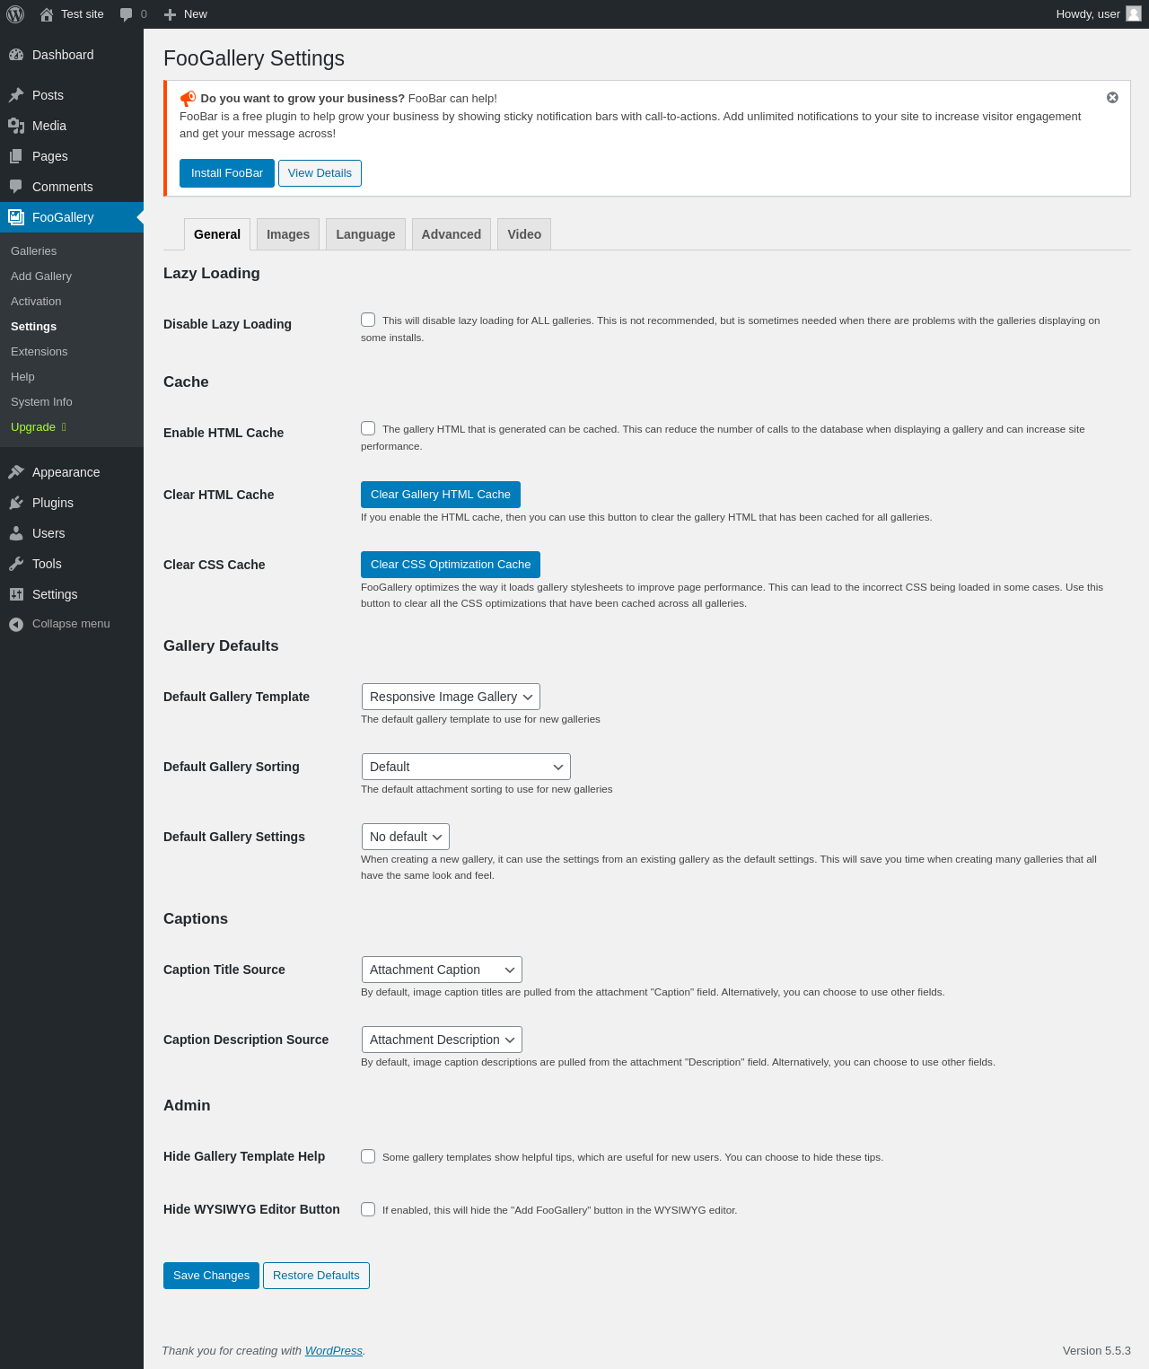Viewport: 1149px width, 1369px height.
Task: Click the Pages icon in sidebar
Action: (16, 156)
